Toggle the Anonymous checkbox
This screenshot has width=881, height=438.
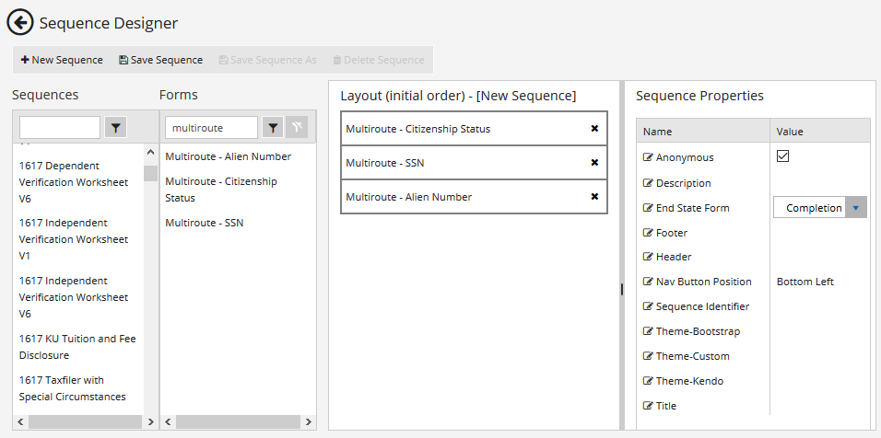pyautogui.click(x=783, y=156)
